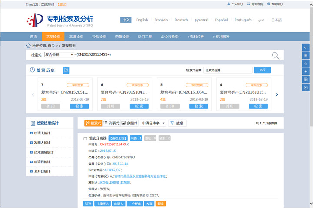Show next search history cards
Image resolution: width=313 pixels, height=208 pixels.
click(x=277, y=94)
